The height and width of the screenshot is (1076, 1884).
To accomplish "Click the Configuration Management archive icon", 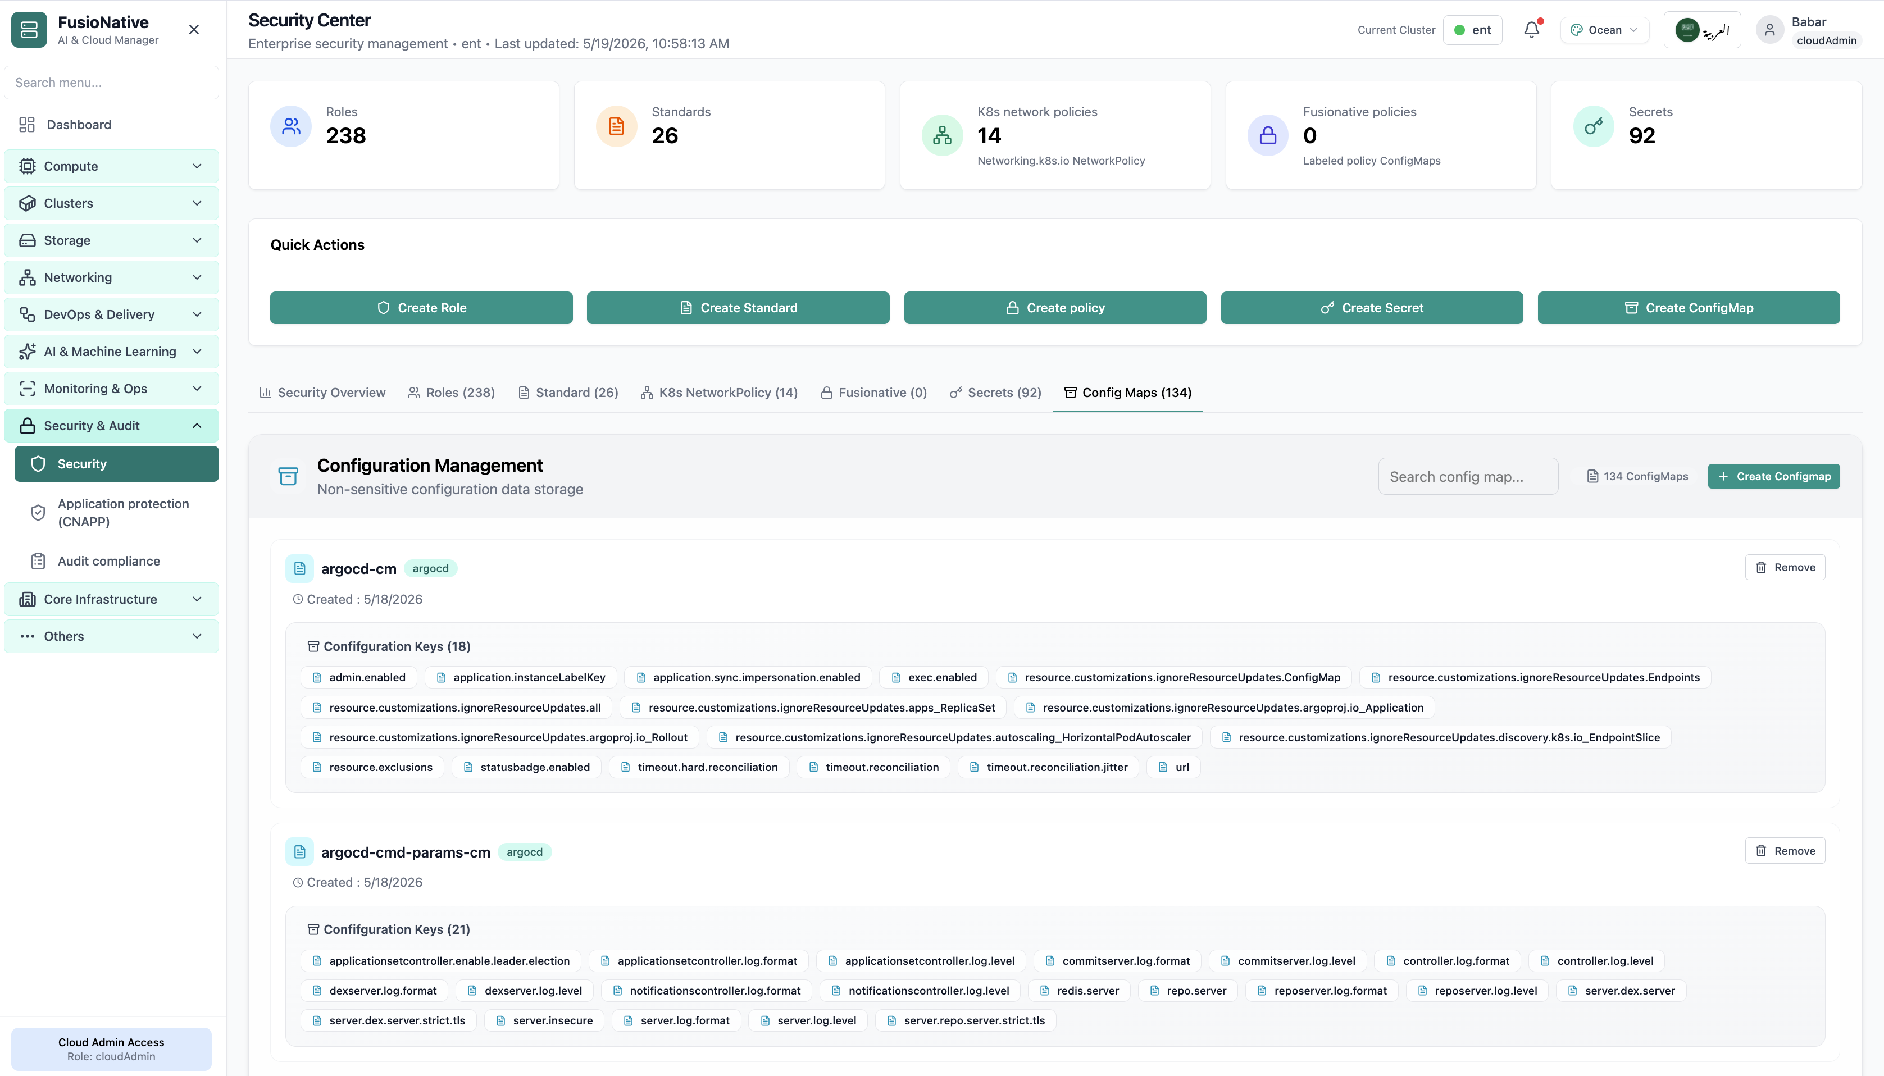I will (288, 476).
